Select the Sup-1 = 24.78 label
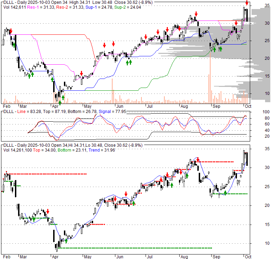Image resolution: width=271 pixels, height=259 pixels. click(x=99, y=7)
